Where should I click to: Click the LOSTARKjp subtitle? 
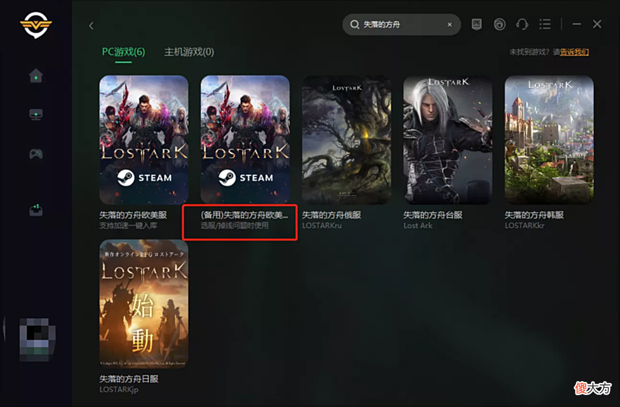(119, 390)
